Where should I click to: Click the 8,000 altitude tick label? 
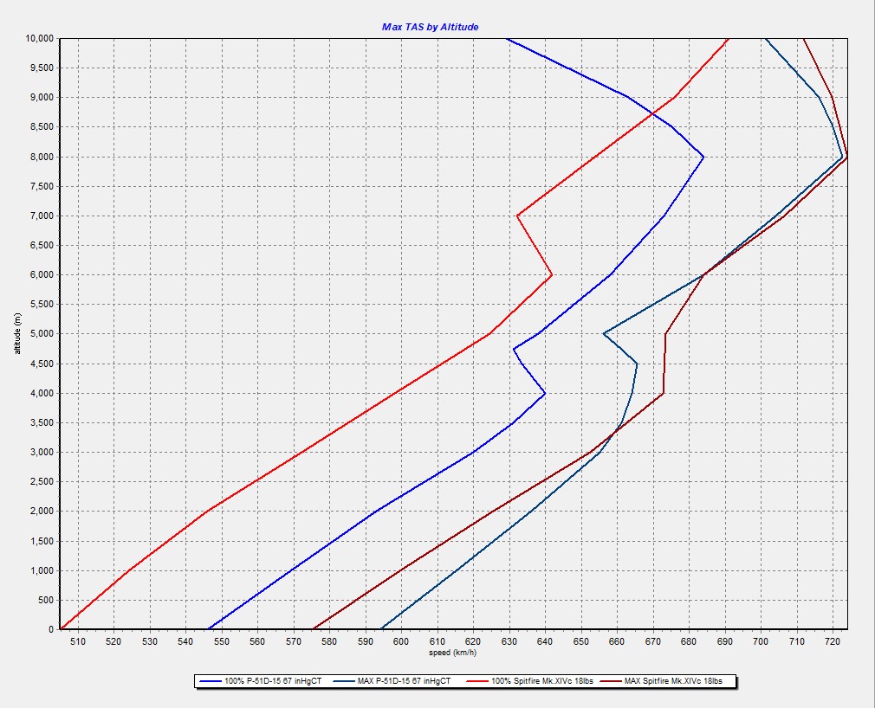click(42, 157)
